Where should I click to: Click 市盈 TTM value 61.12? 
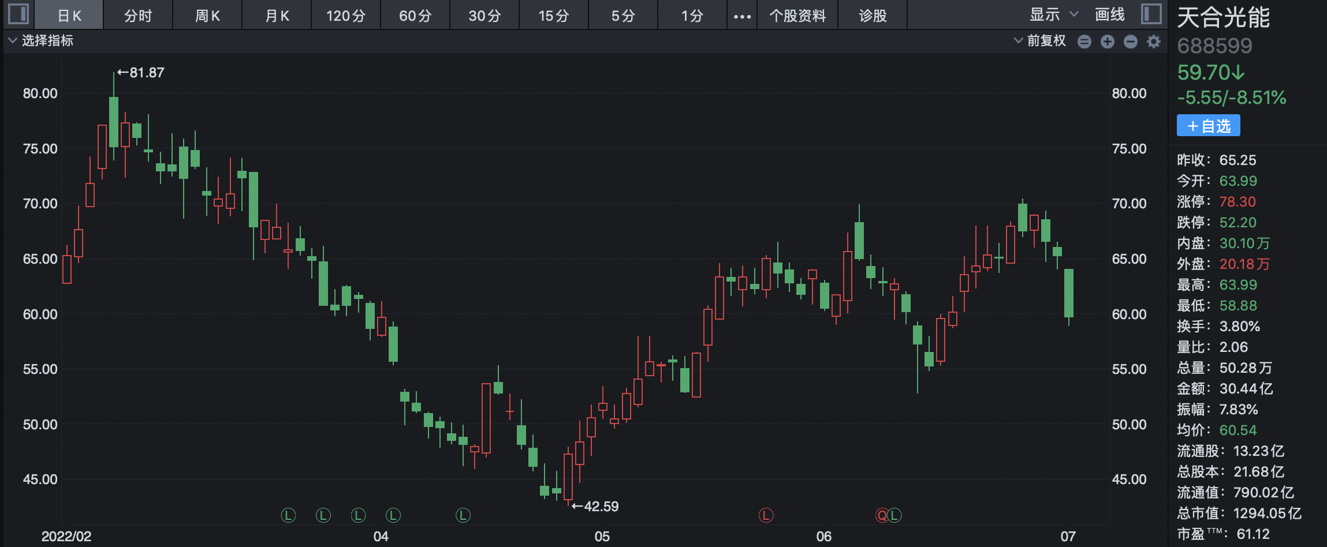coord(1253,534)
